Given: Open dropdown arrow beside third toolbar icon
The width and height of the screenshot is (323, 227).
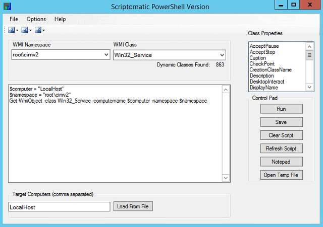Looking at the screenshot, I should pos(44,30).
